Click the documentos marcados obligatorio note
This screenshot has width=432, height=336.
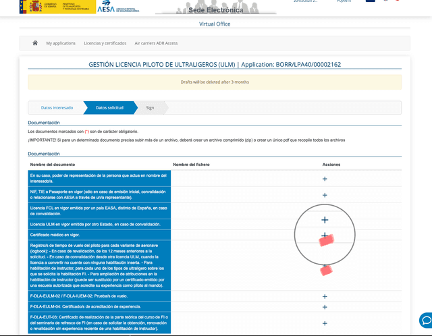click(x=83, y=132)
